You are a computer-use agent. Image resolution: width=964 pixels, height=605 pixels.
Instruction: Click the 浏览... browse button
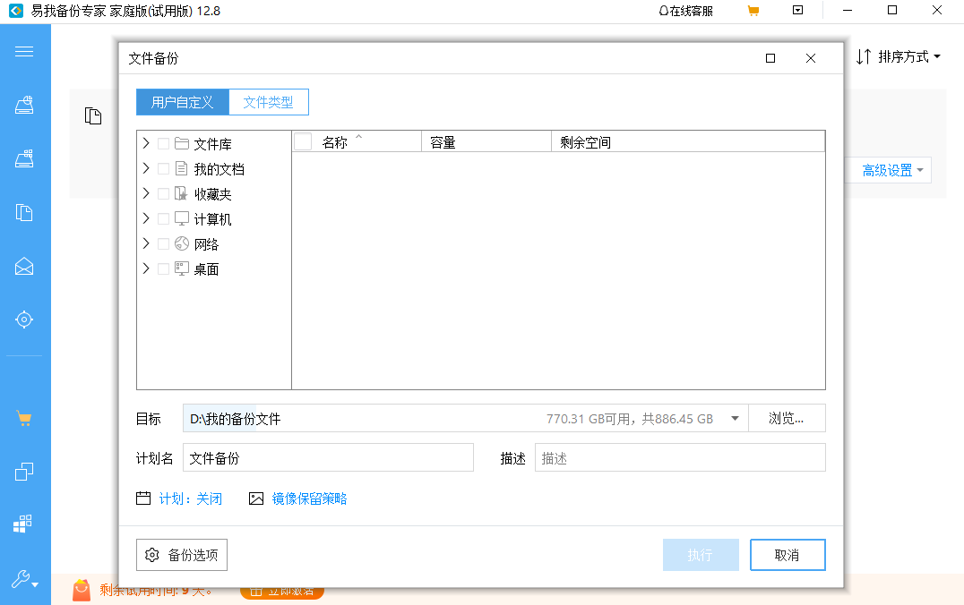[x=787, y=418]
